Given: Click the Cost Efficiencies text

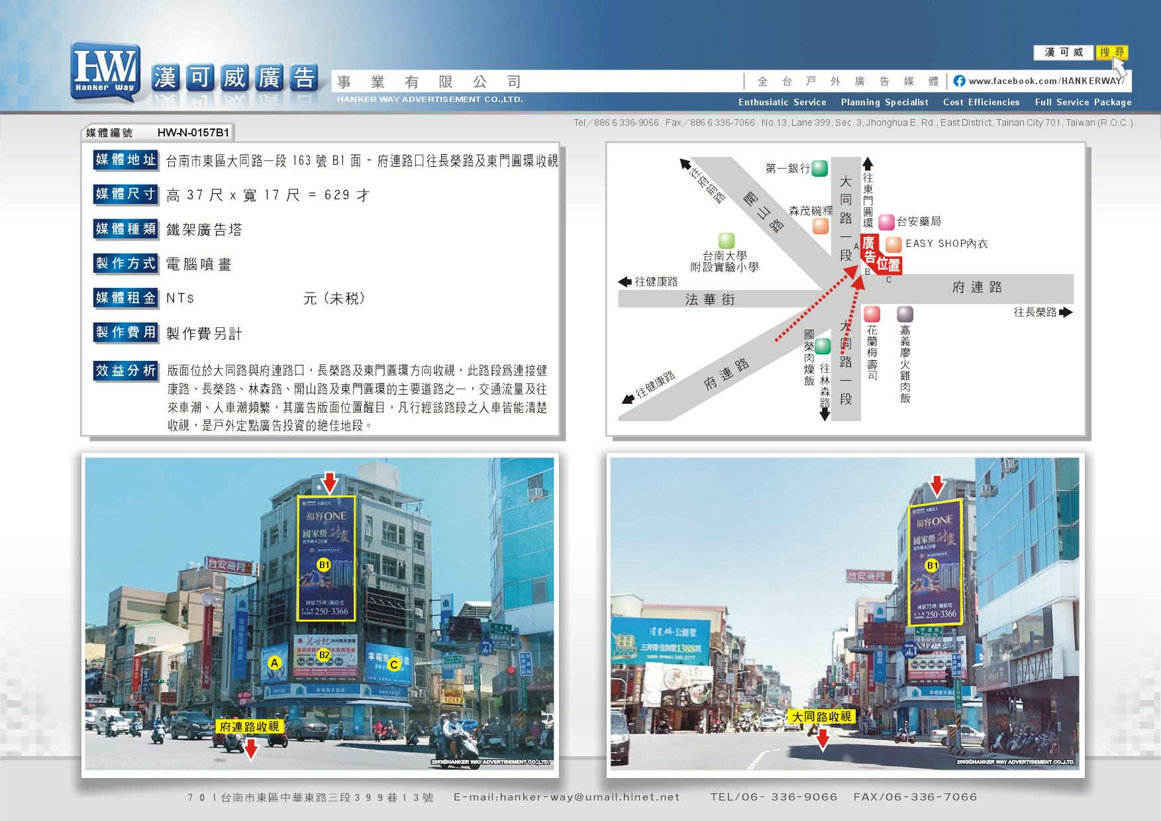Looking at the screenshot, I should click(981, 102).
